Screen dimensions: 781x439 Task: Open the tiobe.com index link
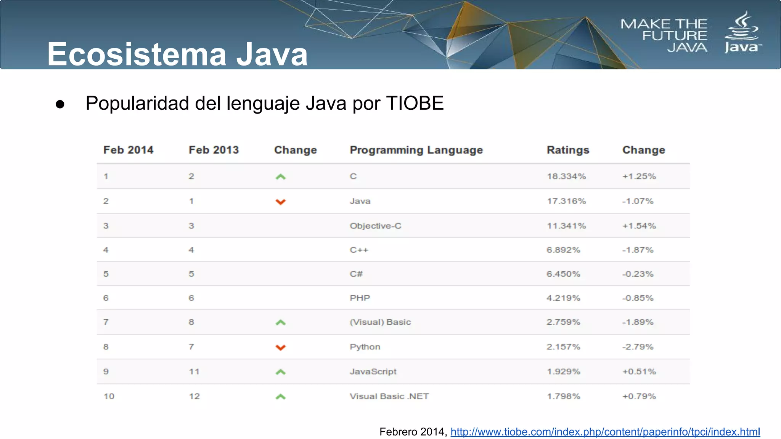pyautogui.click(x=605, y=432)
